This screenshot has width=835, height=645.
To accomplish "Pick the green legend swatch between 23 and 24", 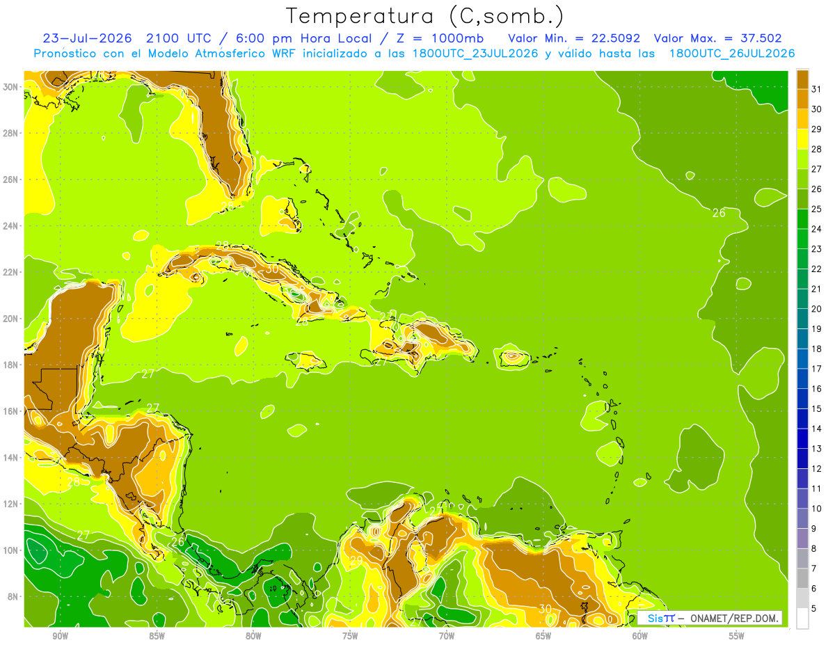I will coord(803,239).
